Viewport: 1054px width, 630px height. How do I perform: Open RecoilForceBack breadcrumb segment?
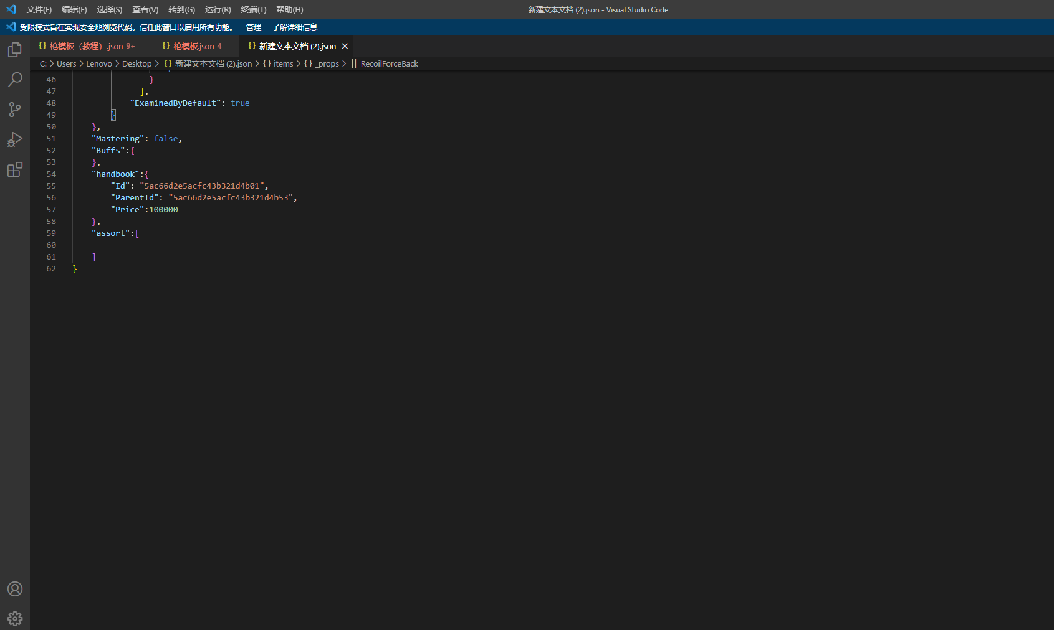coord(390,63)
